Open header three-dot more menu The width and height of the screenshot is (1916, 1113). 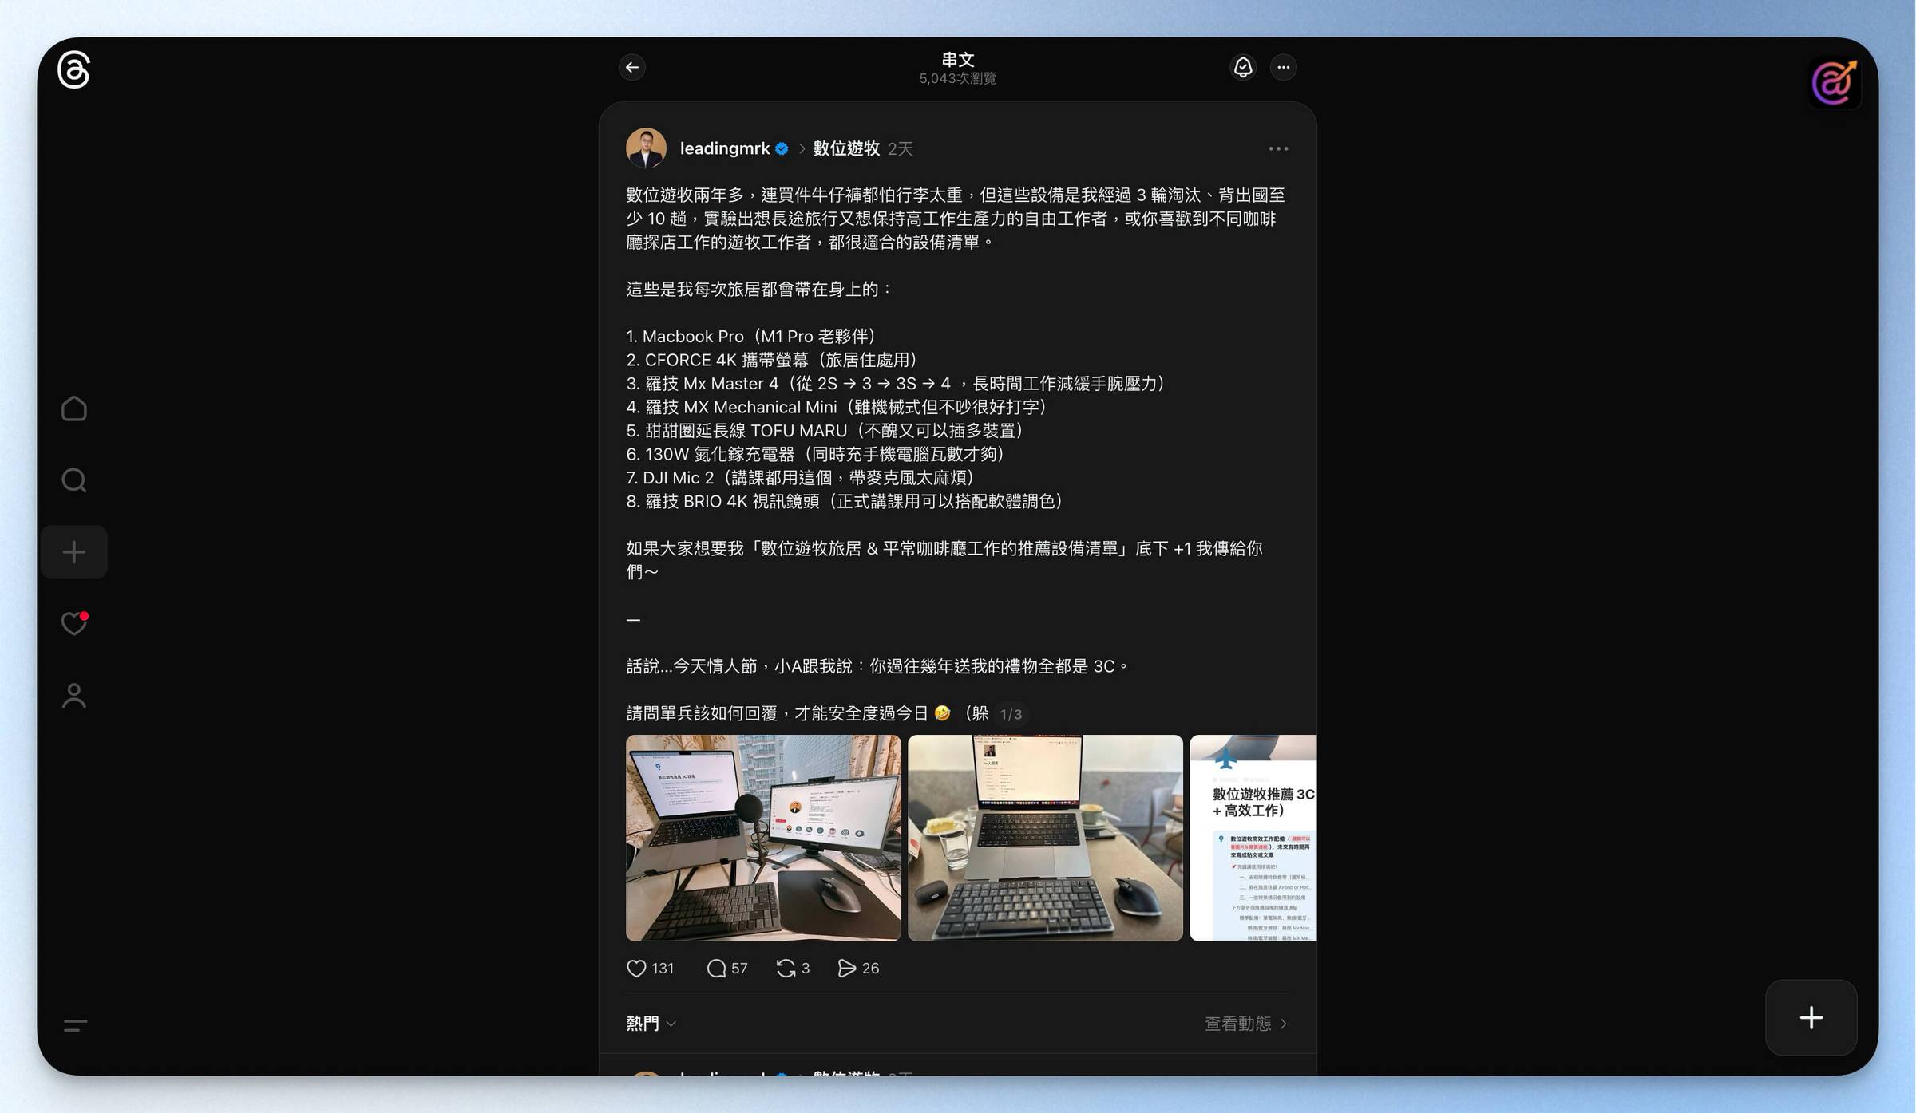tap(1283, 67)
